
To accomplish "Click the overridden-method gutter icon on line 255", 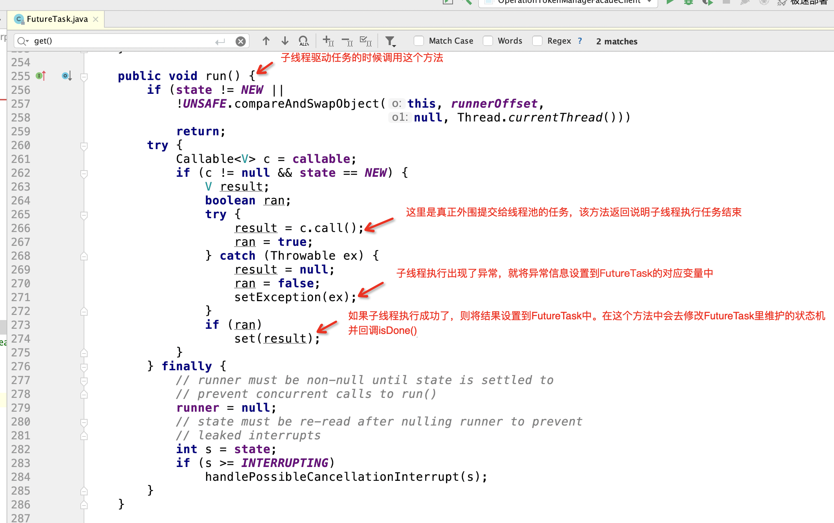I will [x=67, y=76].
